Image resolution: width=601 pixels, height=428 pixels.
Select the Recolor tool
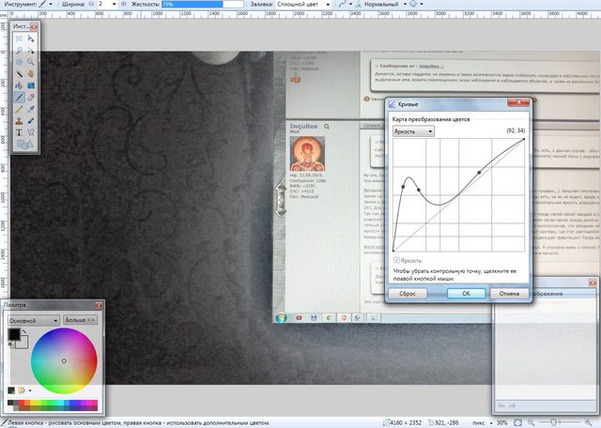click(31, 121)
